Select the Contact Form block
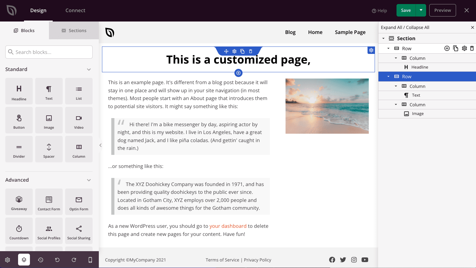The height and width of the screenshot is (268, 476). coord(49,202)
